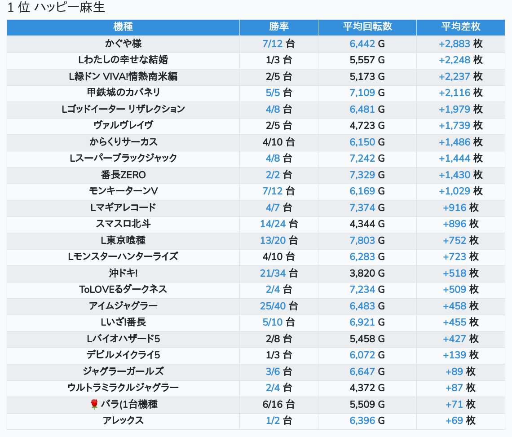Click the +2,883 枚 average difference value

point(461,44)
